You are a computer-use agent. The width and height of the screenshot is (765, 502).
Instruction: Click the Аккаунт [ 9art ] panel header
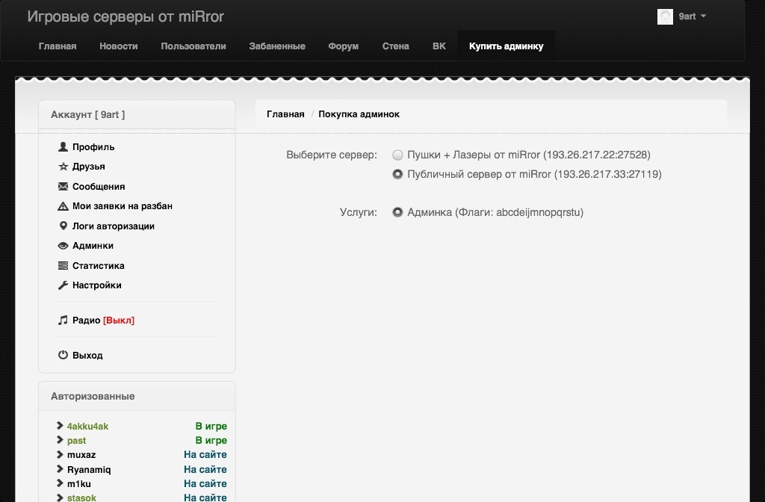pyautogui.click(x=137, y=114)
